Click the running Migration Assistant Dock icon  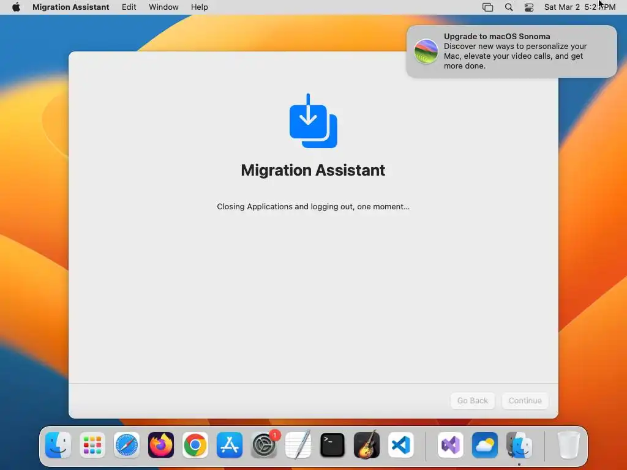pos(519,445)
